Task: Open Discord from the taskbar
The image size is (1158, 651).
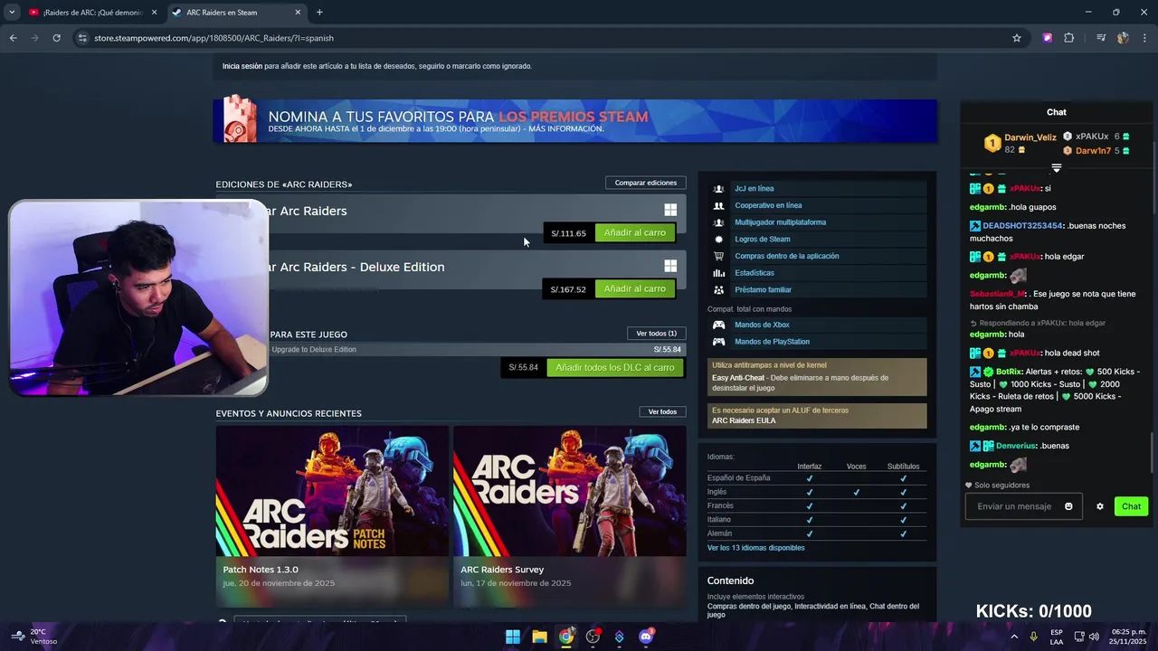Action: pyautogui.click(x=646, y=637)
